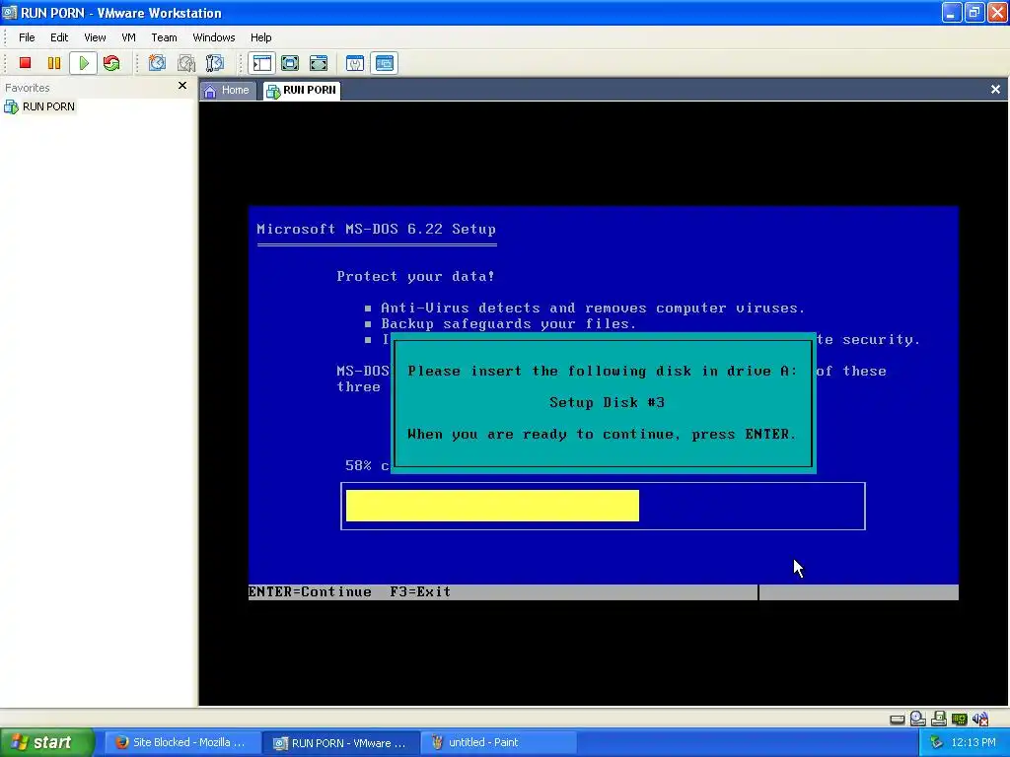Open the summary view wrench window icon
The height and width of the screenshot is (757, 1010).
(355, 63)
